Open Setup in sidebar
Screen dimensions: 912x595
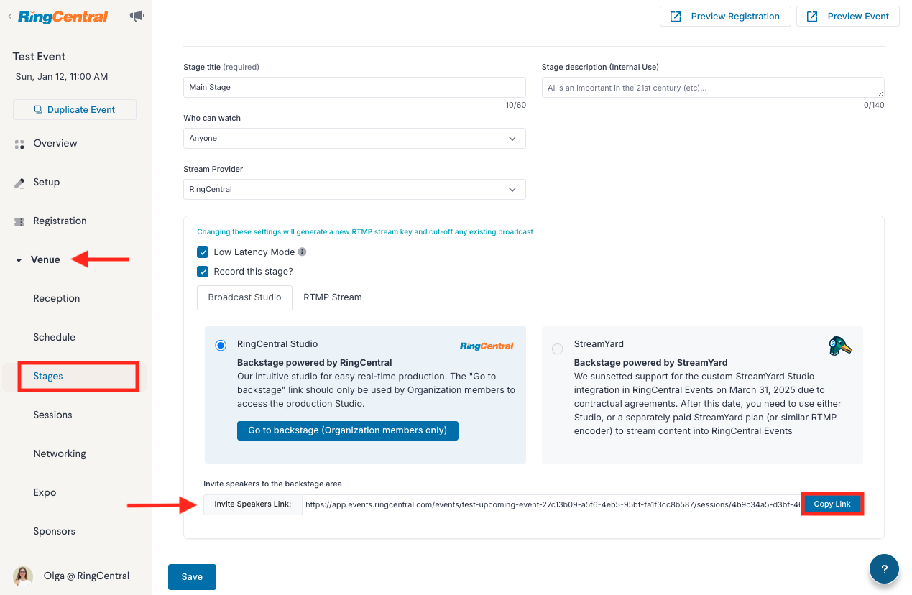pos(47,182)
